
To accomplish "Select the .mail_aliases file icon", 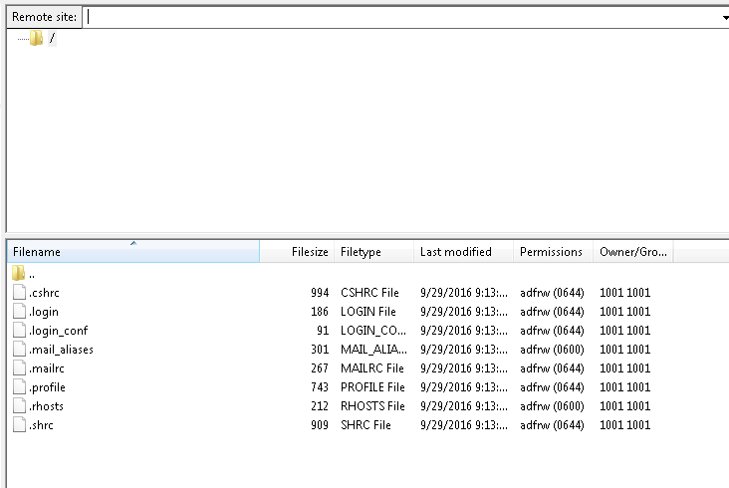I will (19, 349).
